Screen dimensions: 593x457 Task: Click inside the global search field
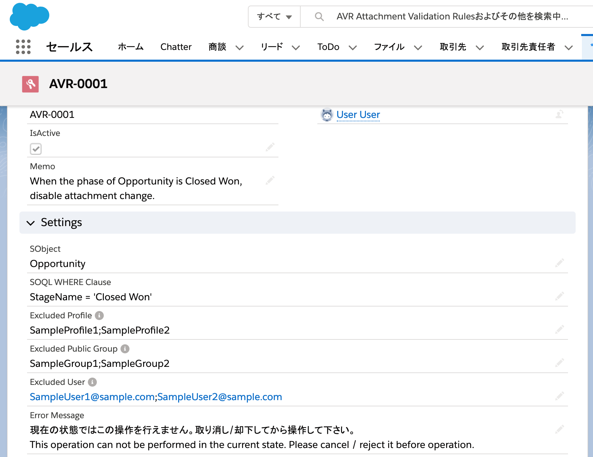[x=434, y=16]
